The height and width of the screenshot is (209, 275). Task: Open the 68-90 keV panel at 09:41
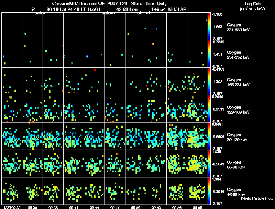coord(74,163)
